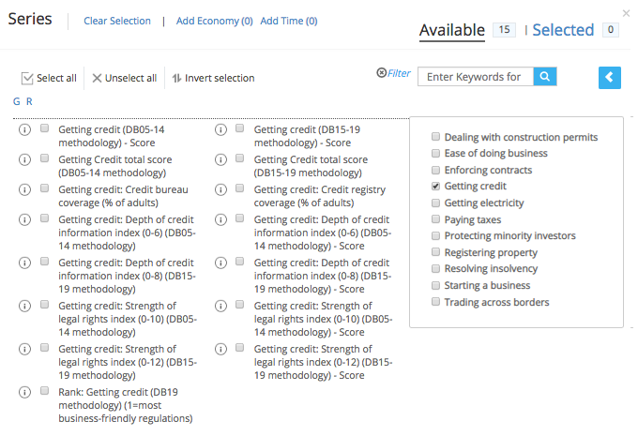
Task: Open info icon for Getting credit (DB05-14 methodology) - Score
Action: click(24, 129)
